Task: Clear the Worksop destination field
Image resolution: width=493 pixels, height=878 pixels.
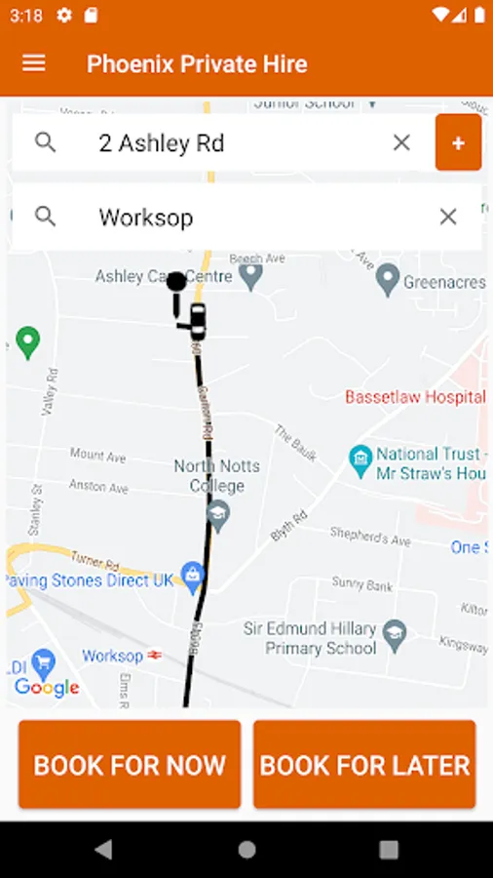Action: click(x=448, y=217)
